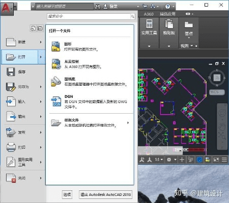Click 退出 Autodesk AutoCAD 2018 button
This screenshot has width=229, height=203.
[105, 194]
